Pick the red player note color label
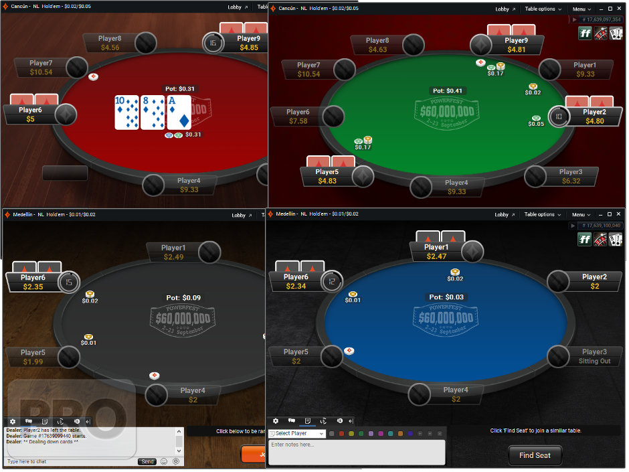 click(341, 433)
